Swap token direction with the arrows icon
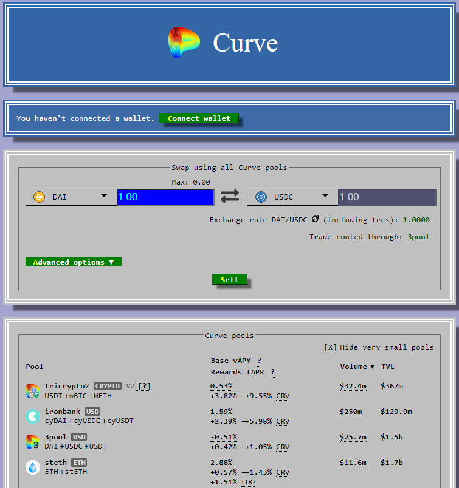 pyautogui.click(x=230, y=197)
